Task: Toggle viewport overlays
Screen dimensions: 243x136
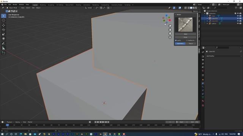Action: 180,8
